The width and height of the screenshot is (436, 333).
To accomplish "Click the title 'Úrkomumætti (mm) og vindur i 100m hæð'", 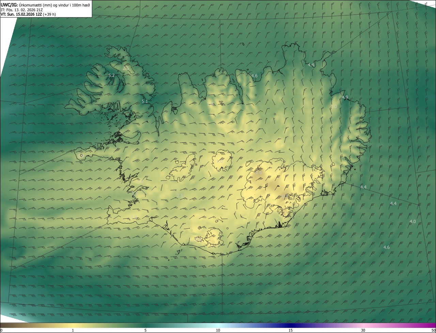I will click(x=54, y=4).
